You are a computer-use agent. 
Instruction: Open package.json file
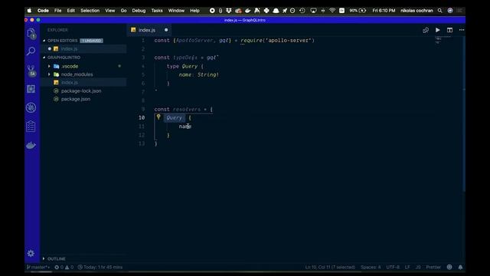tap(76, 99)
